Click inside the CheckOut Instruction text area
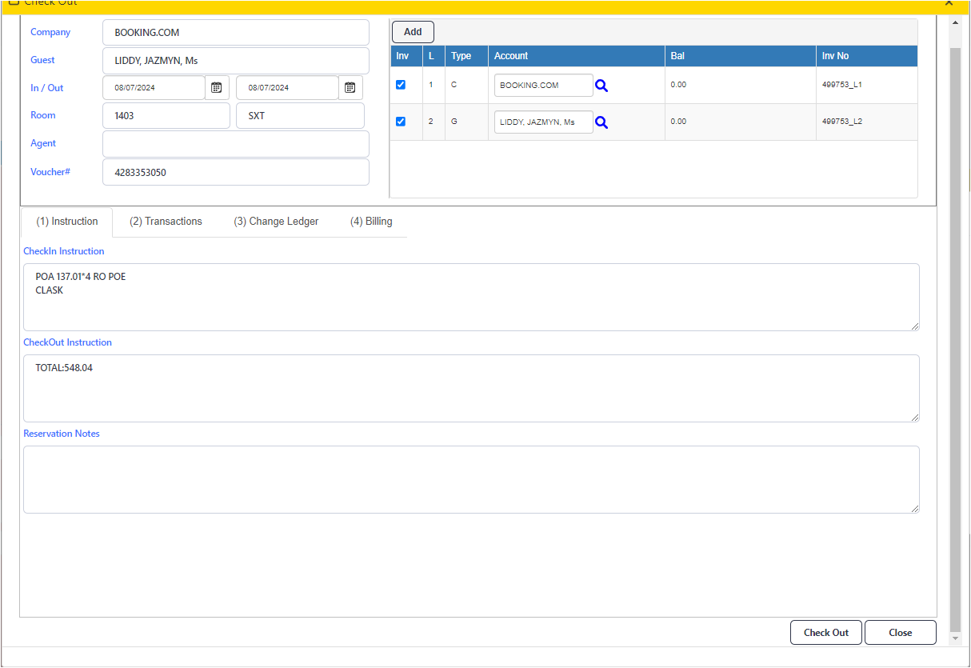 [x=471, y=389]
